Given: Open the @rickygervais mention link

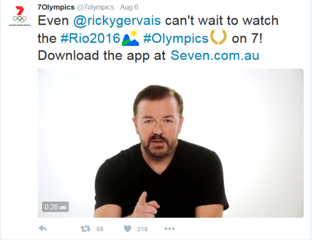Looking at the screenshot, I should (x=117, y=21).
